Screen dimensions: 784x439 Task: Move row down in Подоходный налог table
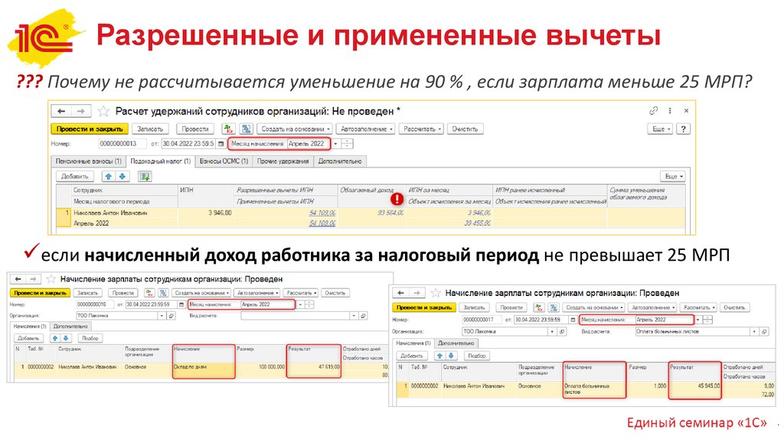[x=122, y=177]
